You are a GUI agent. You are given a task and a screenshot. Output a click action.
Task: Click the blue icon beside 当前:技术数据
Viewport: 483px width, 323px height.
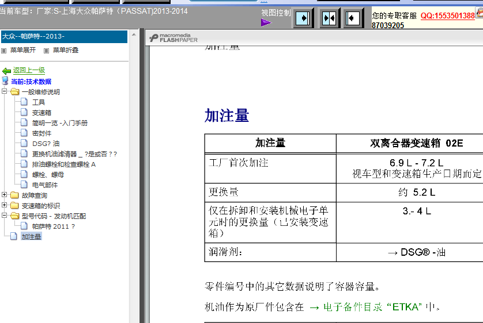coord(5,80)
